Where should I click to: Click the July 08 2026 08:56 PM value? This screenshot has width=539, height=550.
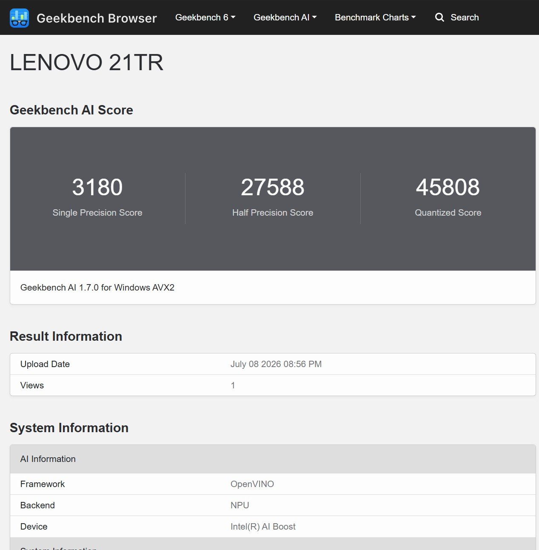coord(276,364)
